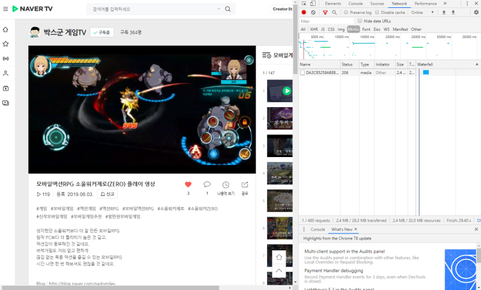Open DevTools customize three-dot menu
The height and width of the screenshot is (290, 481).
[x=467, y=4]
